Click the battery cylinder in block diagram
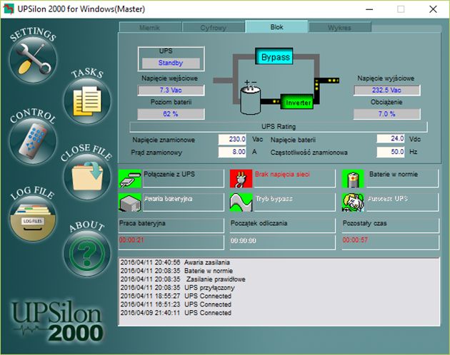450x355 pixels. point(250,99)
